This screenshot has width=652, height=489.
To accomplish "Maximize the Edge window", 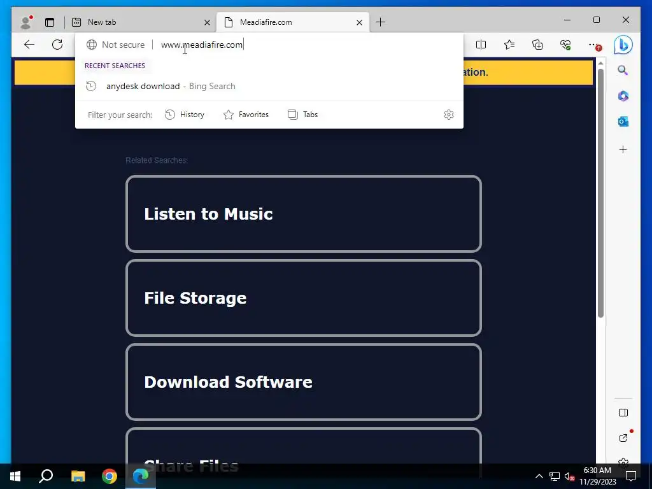I will click(596, 20).
